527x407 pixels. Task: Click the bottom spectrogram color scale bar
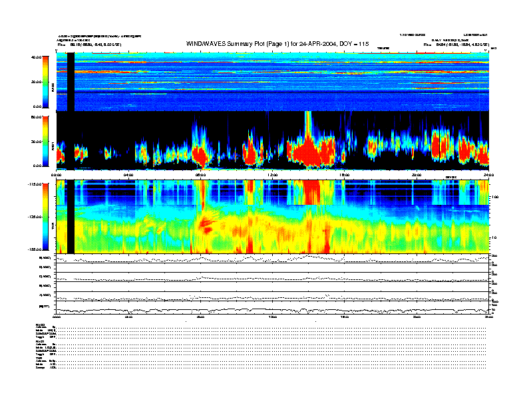46,216
